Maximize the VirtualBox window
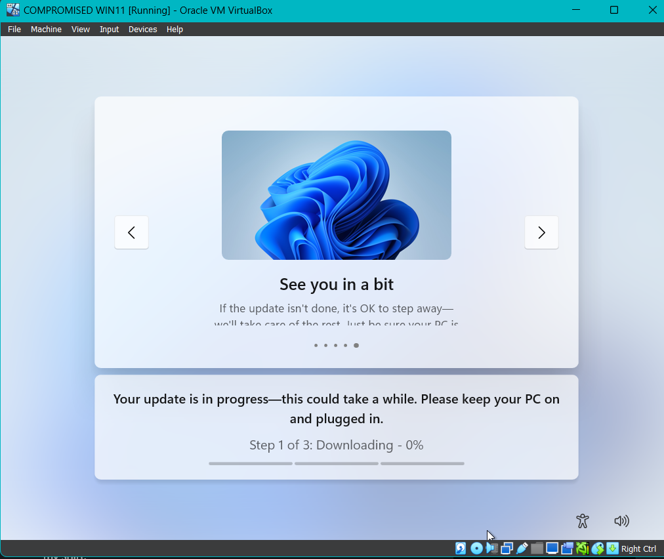The width and height of the screenshot is (664, 559). pos(614,10)
